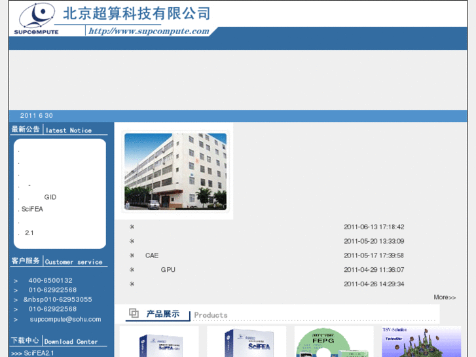Screen dimensions: 476x357
Task: Click the supcompute@sohu.com email address
Action: [65, 319]
